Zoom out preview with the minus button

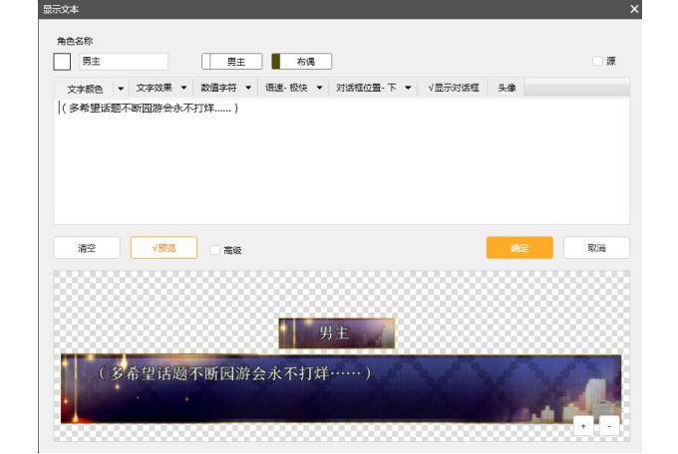click(609, 426)
